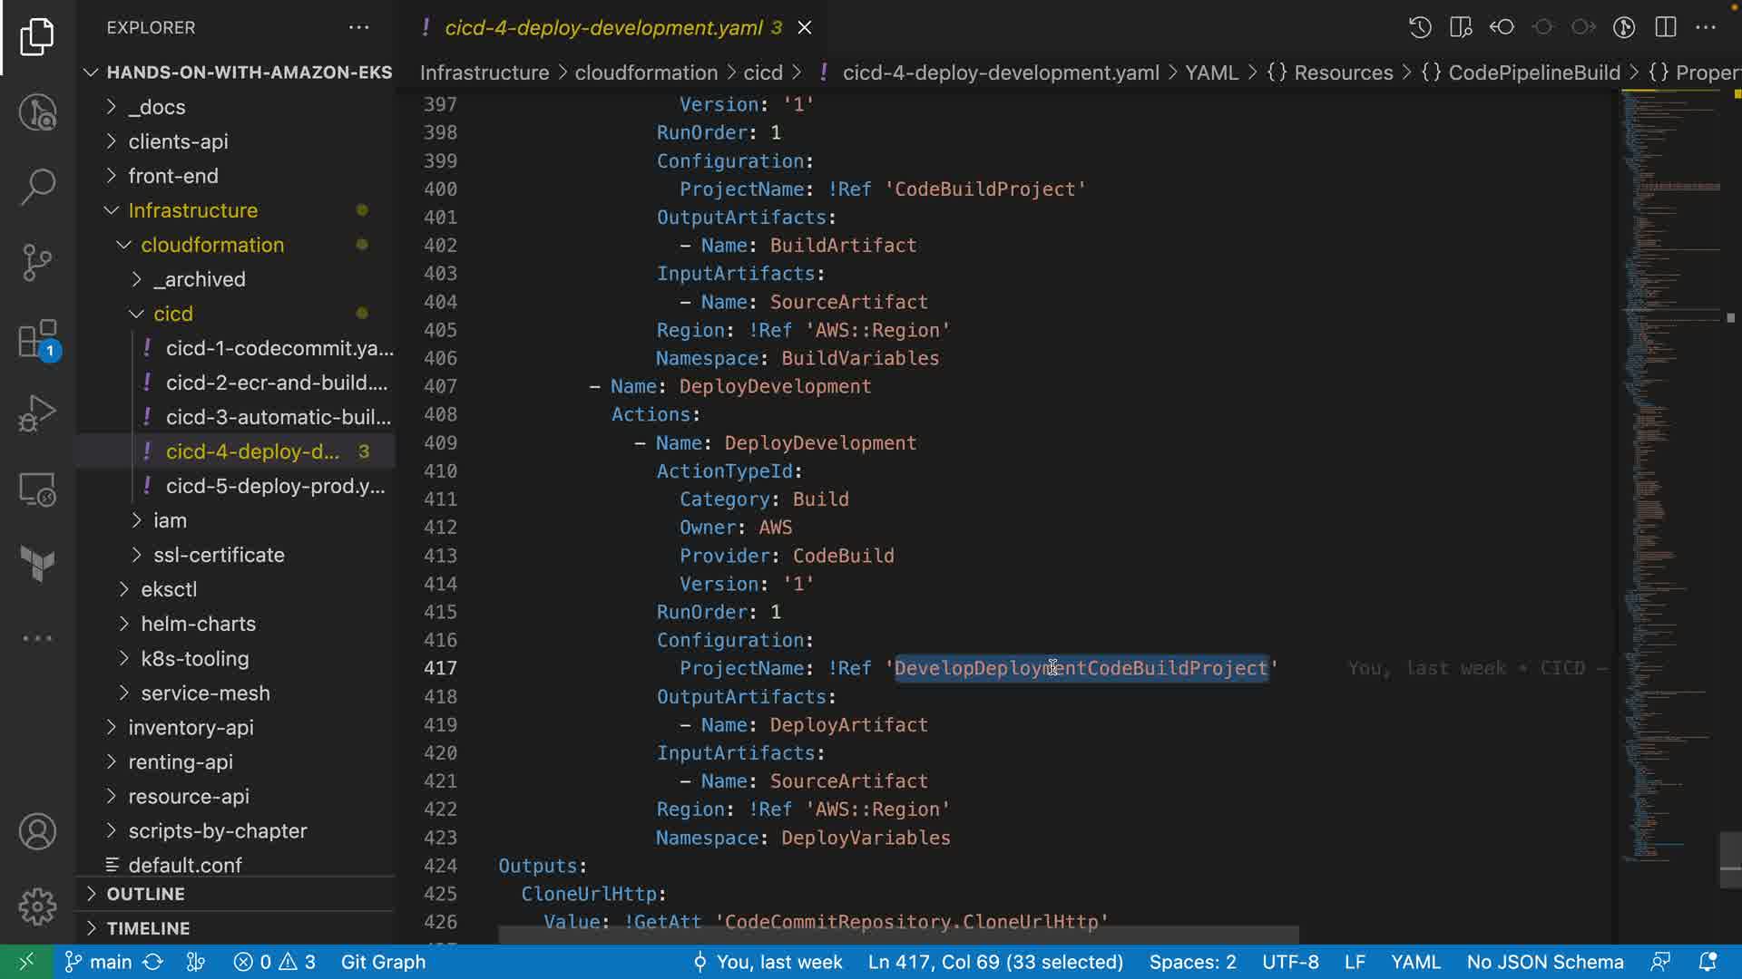The width and height of the screenshot is (1742, 979).
Task: Open cicd-5-deploy-prod yaml file
Action: click(274, 486)
